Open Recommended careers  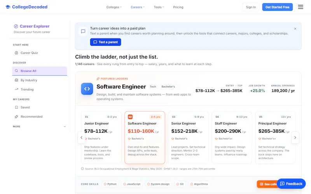(x=40, y=117)
